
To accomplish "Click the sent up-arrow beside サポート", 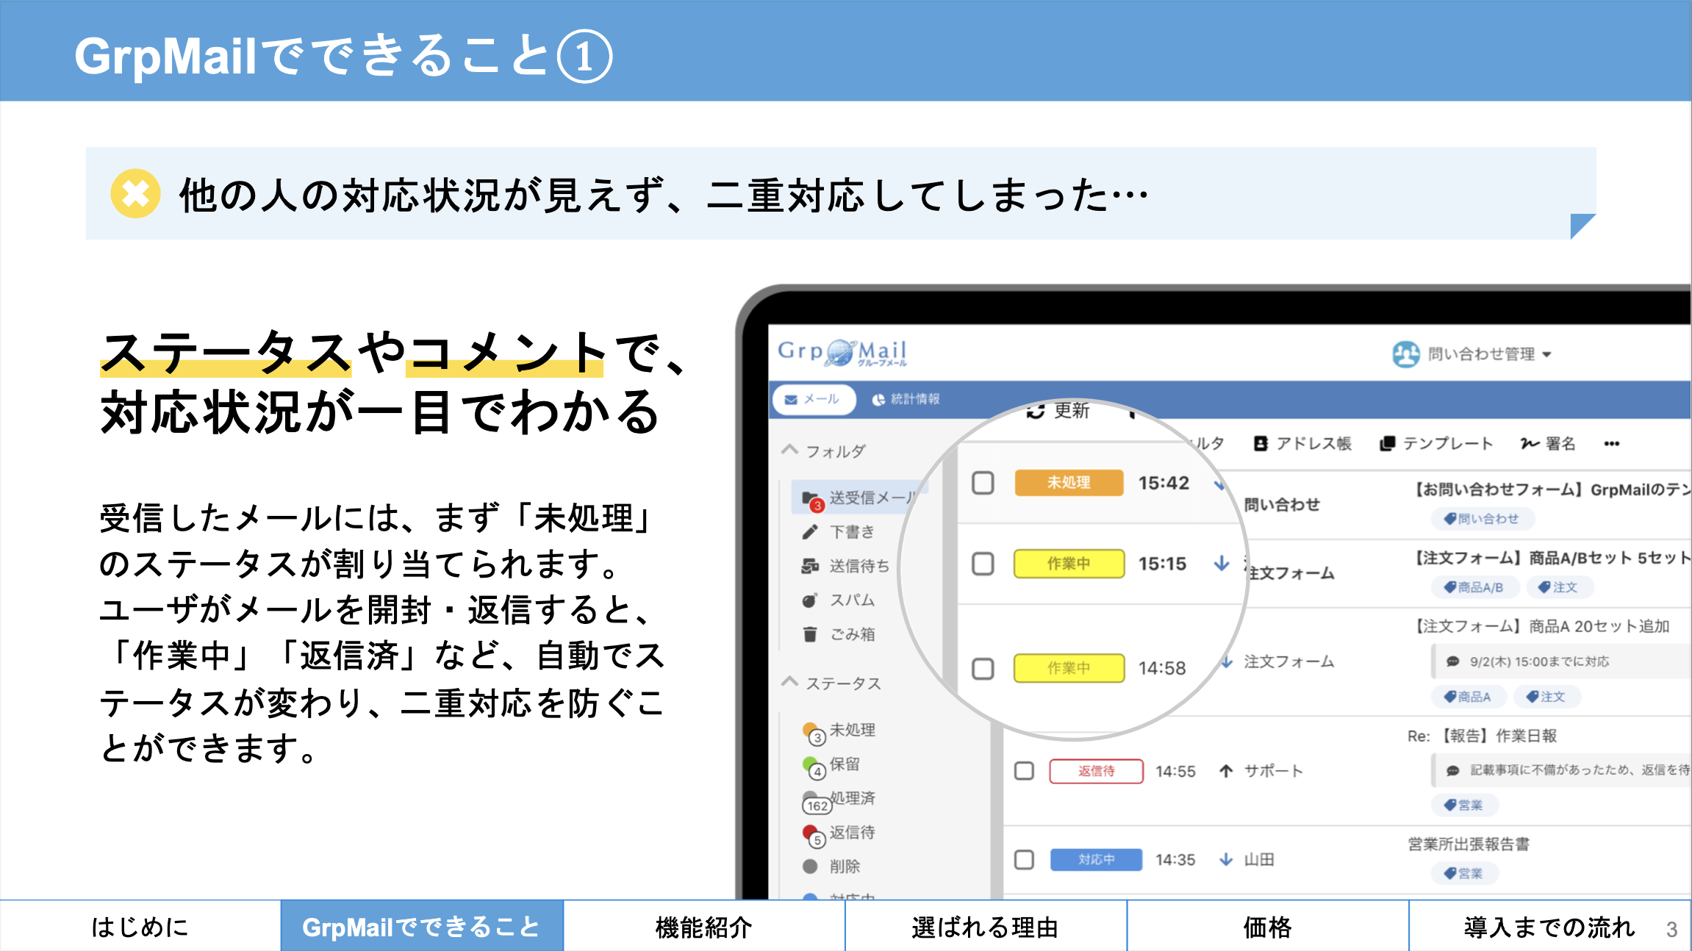I will coord(1226,771).
